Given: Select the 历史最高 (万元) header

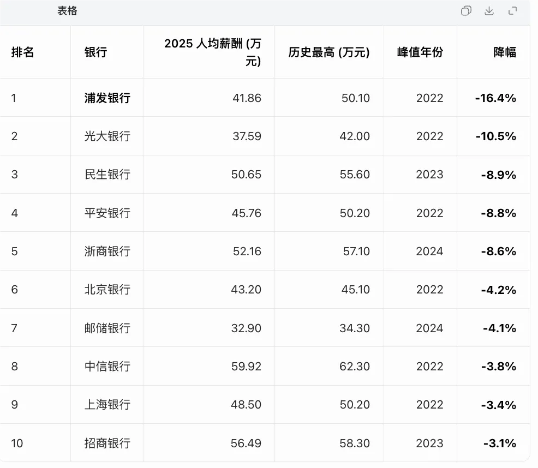Looking at the screenshot, I should click(328, 52).
